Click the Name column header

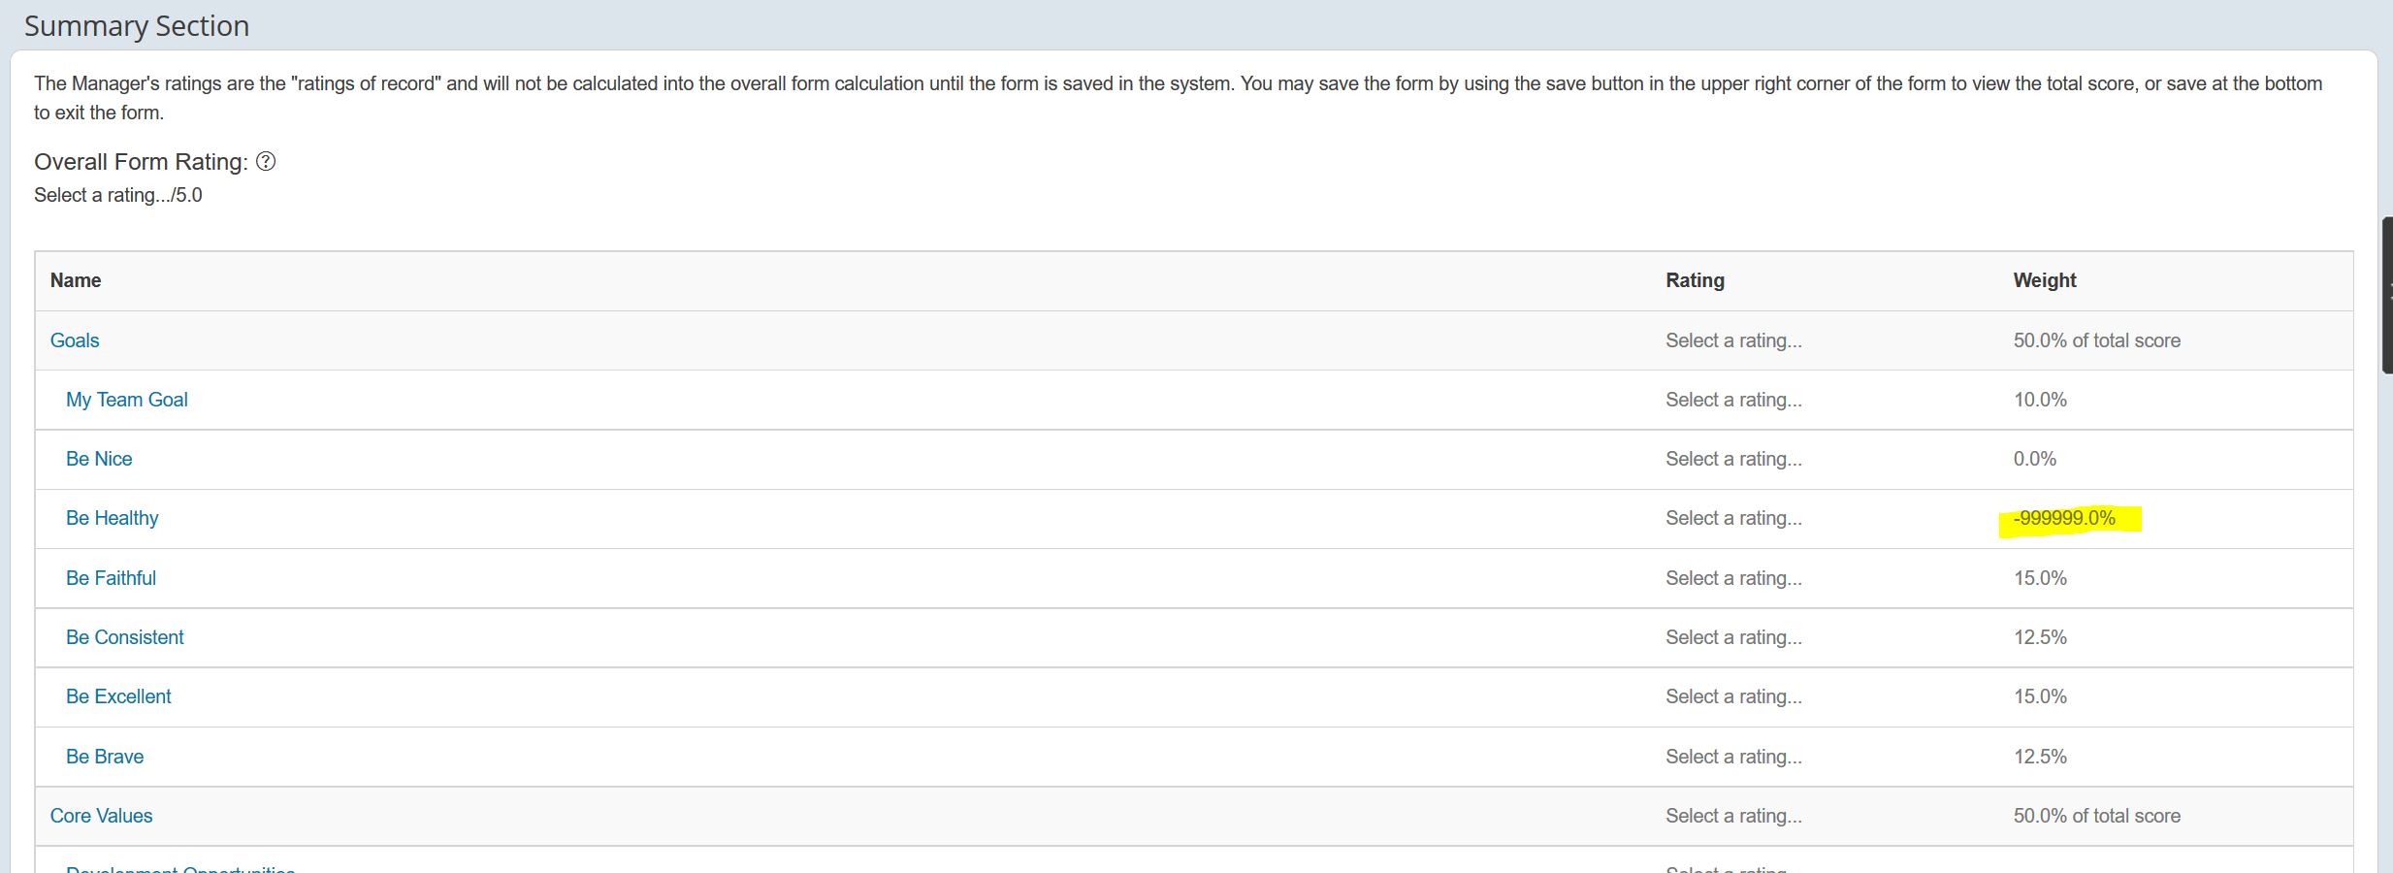(x=76, y=280)
